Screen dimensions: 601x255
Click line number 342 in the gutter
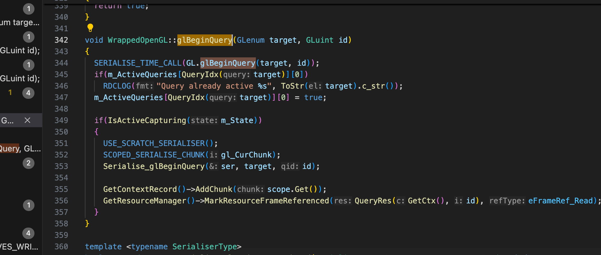pos(61,40)
